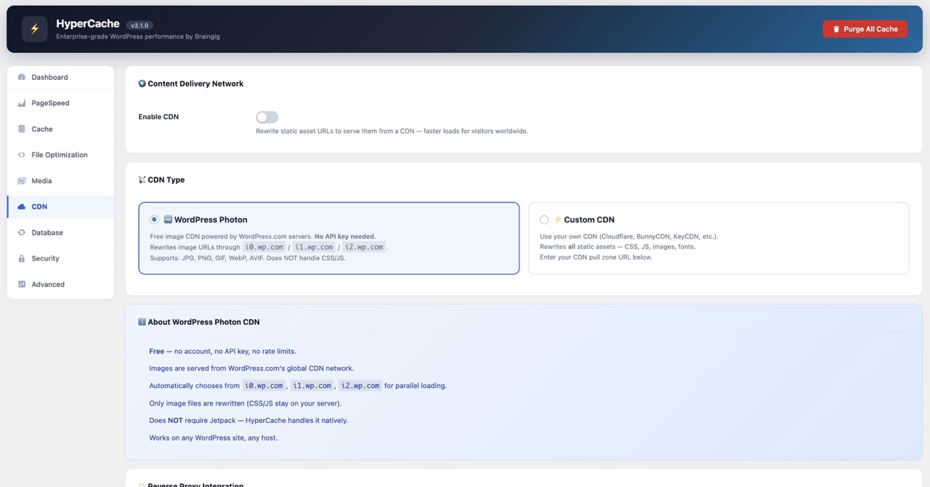
Task: Click the Advanced sidebar icon
Action: coord(22,284)
